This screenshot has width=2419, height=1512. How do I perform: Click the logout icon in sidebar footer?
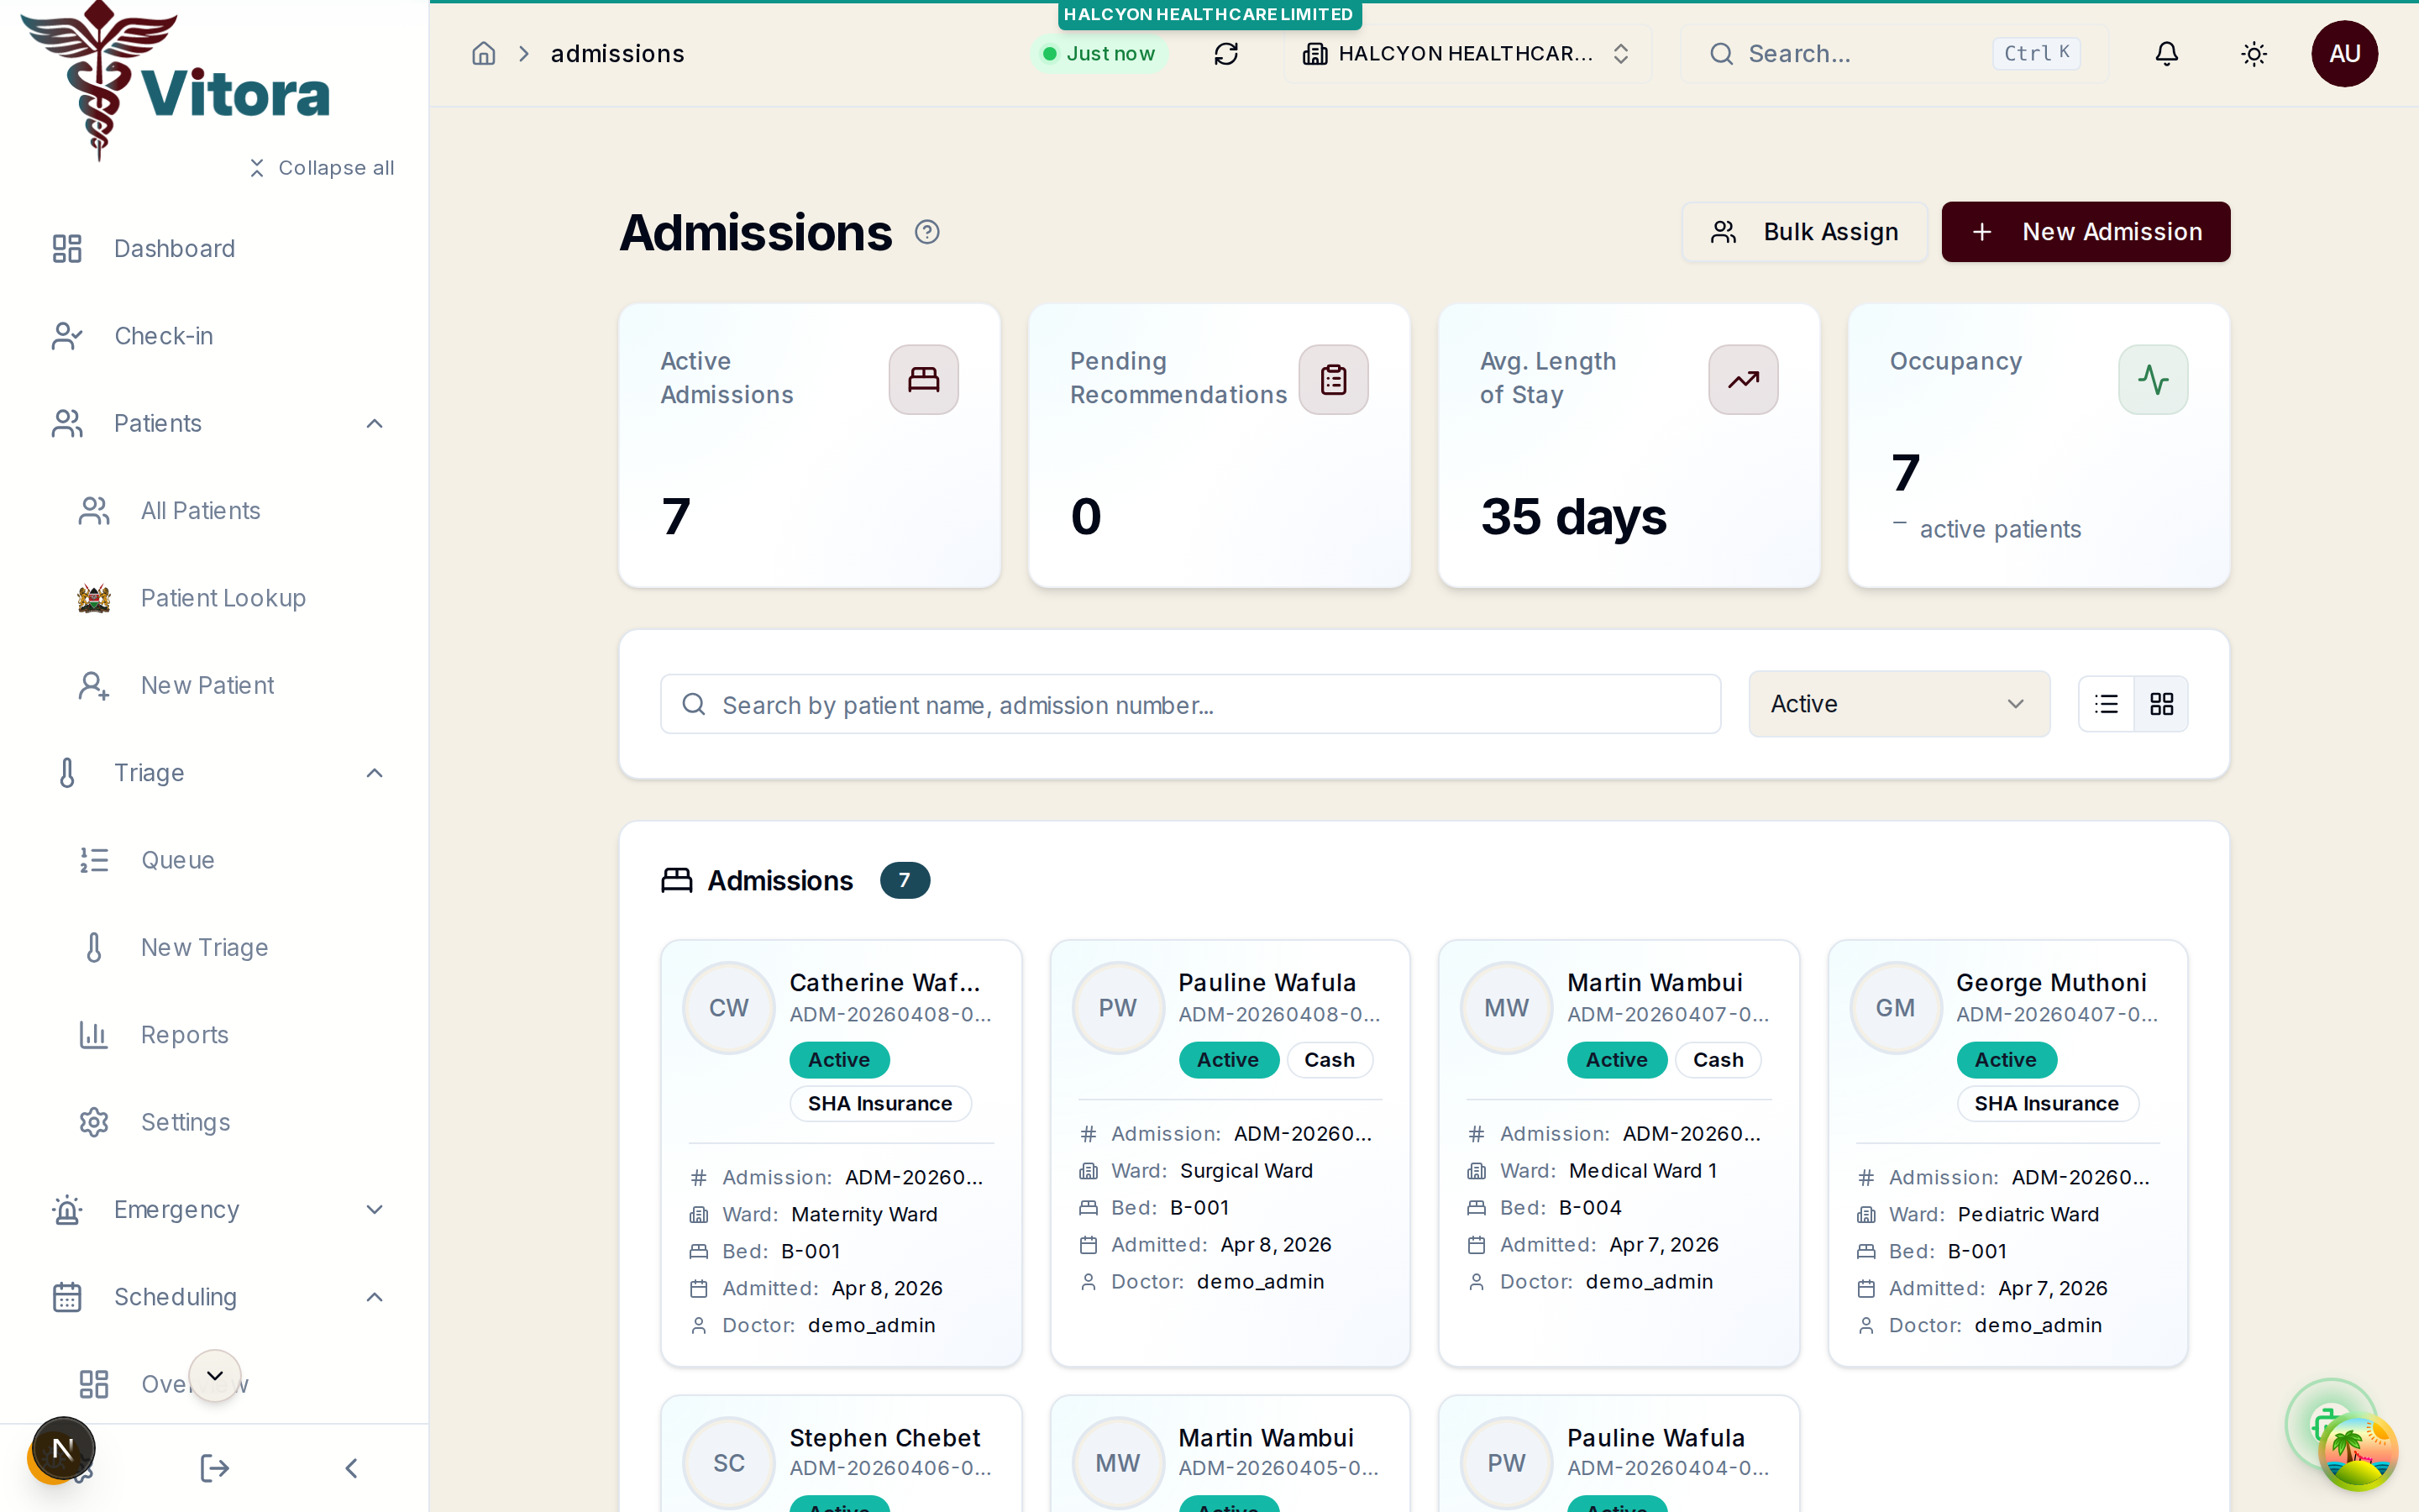214,1468
